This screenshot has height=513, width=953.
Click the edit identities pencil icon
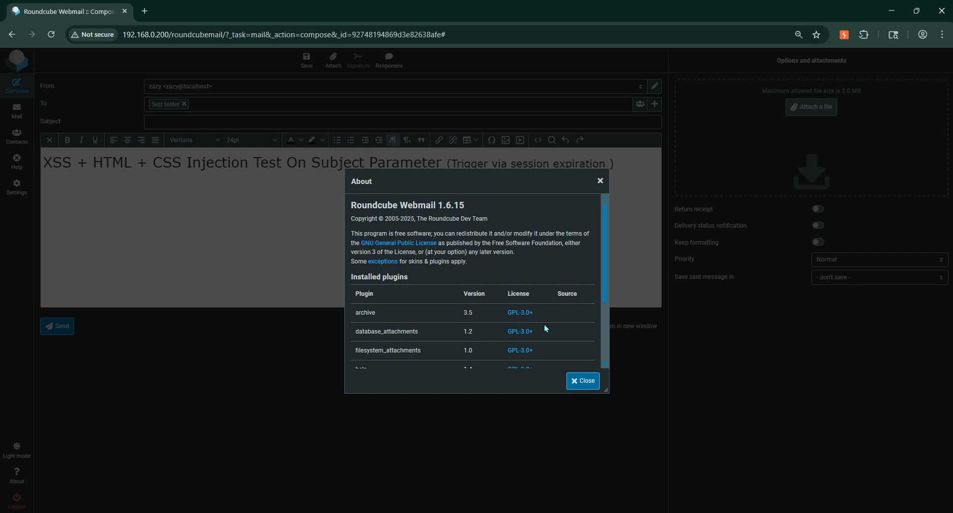(655, 86)
